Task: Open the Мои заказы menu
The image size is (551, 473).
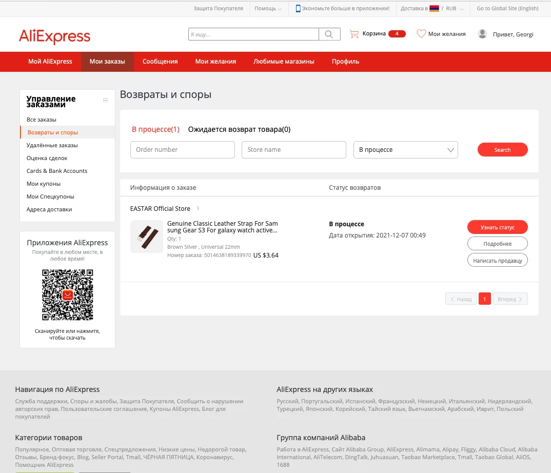Action: pos(107,62)
